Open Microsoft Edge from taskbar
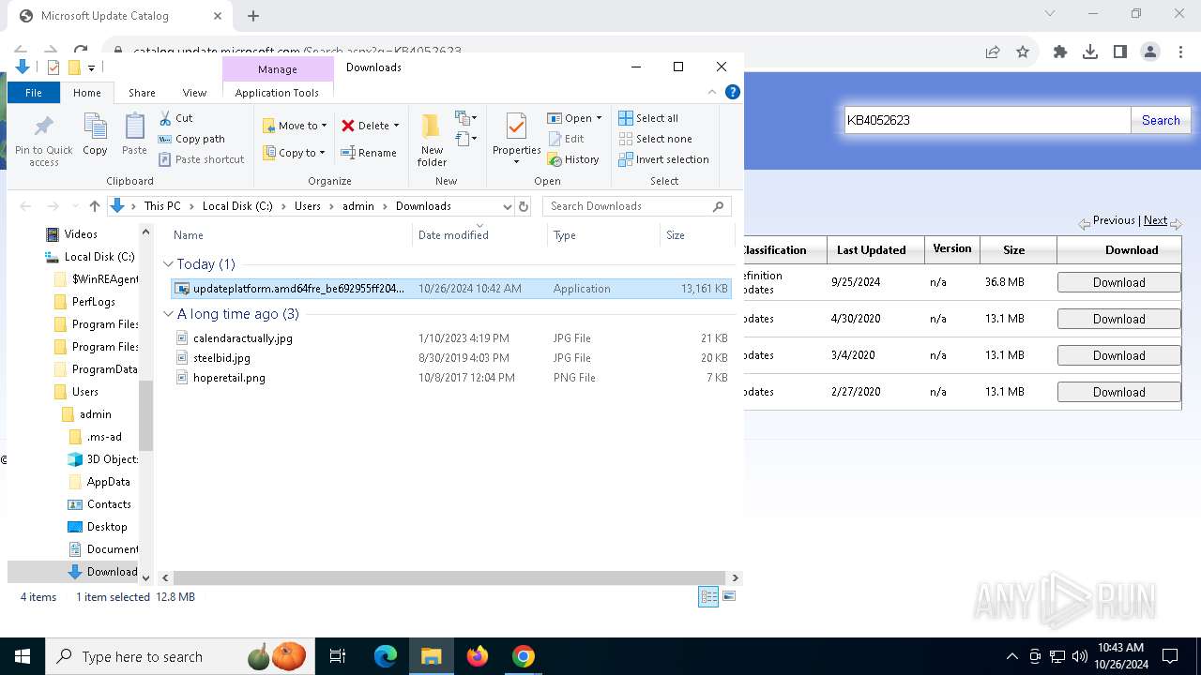1201x675 pixels. (386, 656)
